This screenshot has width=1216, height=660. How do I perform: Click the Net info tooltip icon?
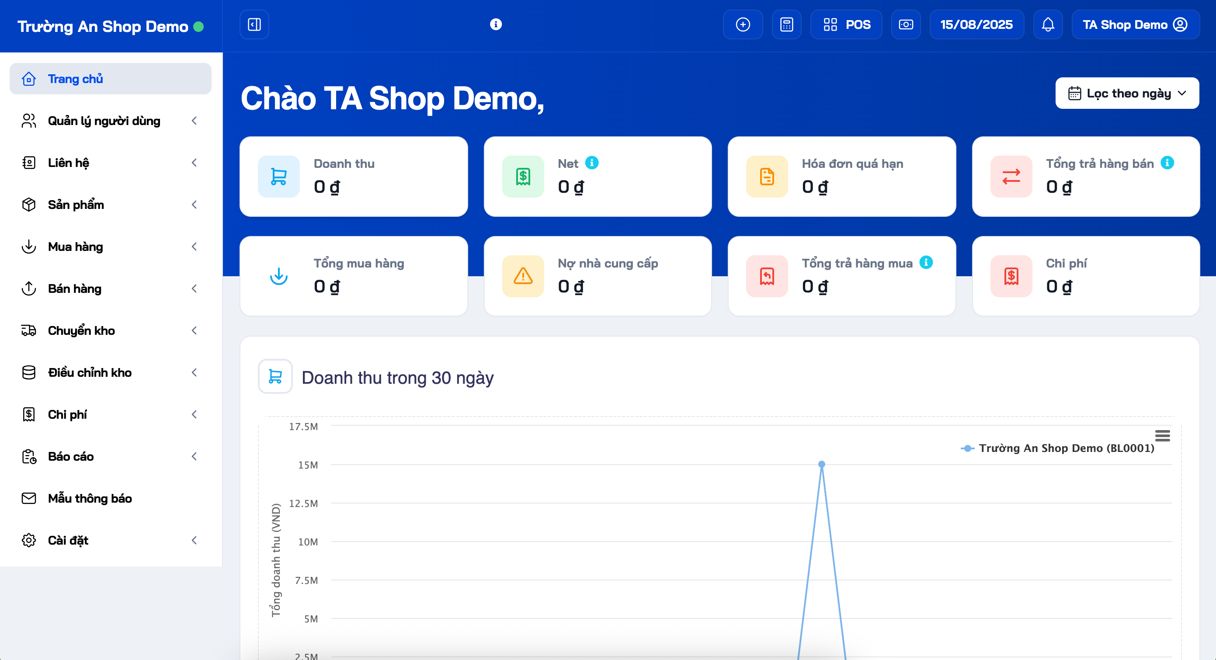pos(591,163)
